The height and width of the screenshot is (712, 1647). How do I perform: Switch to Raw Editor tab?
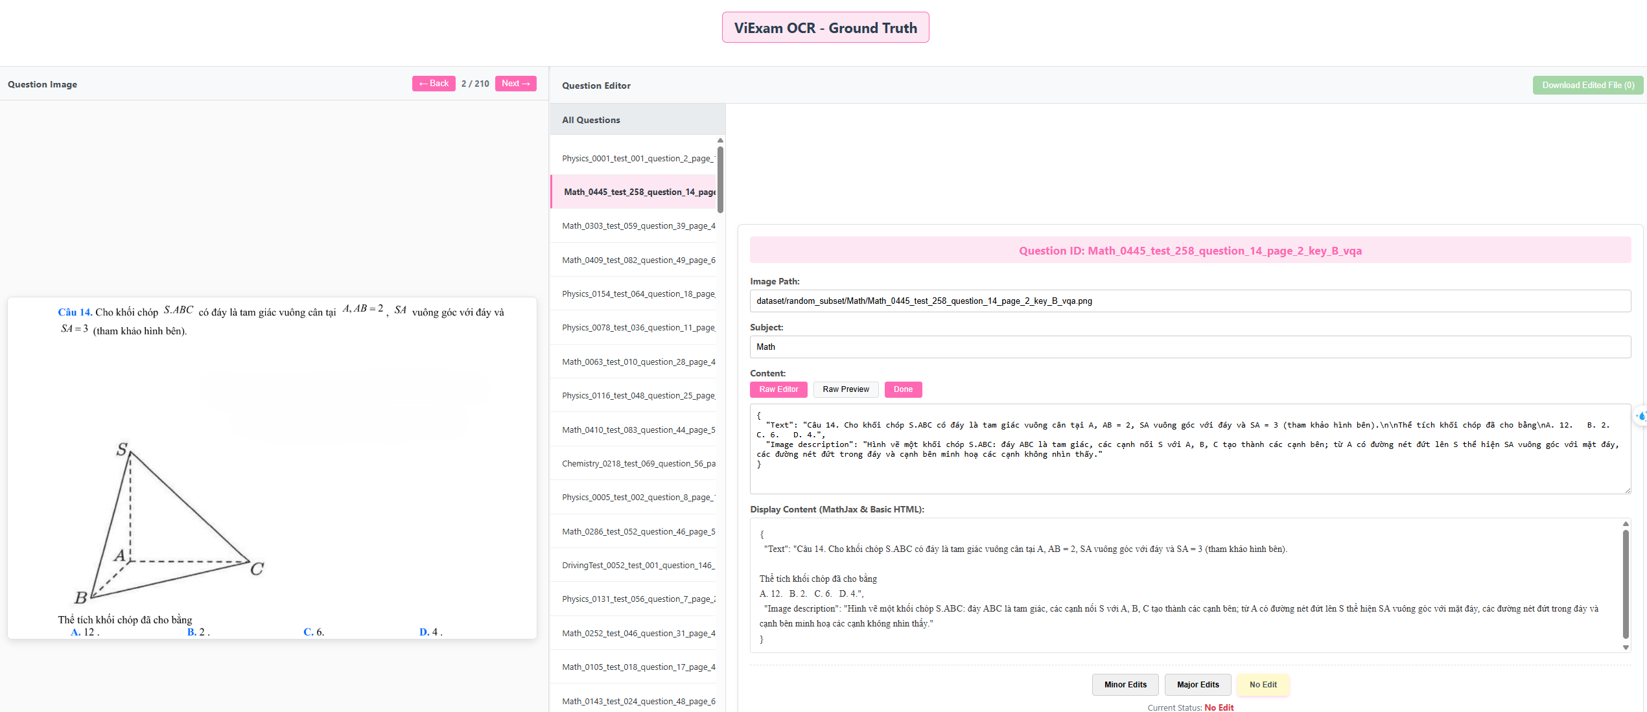[778, 389]
